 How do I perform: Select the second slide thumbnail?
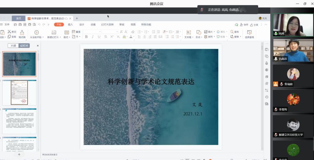pos(19,92)
